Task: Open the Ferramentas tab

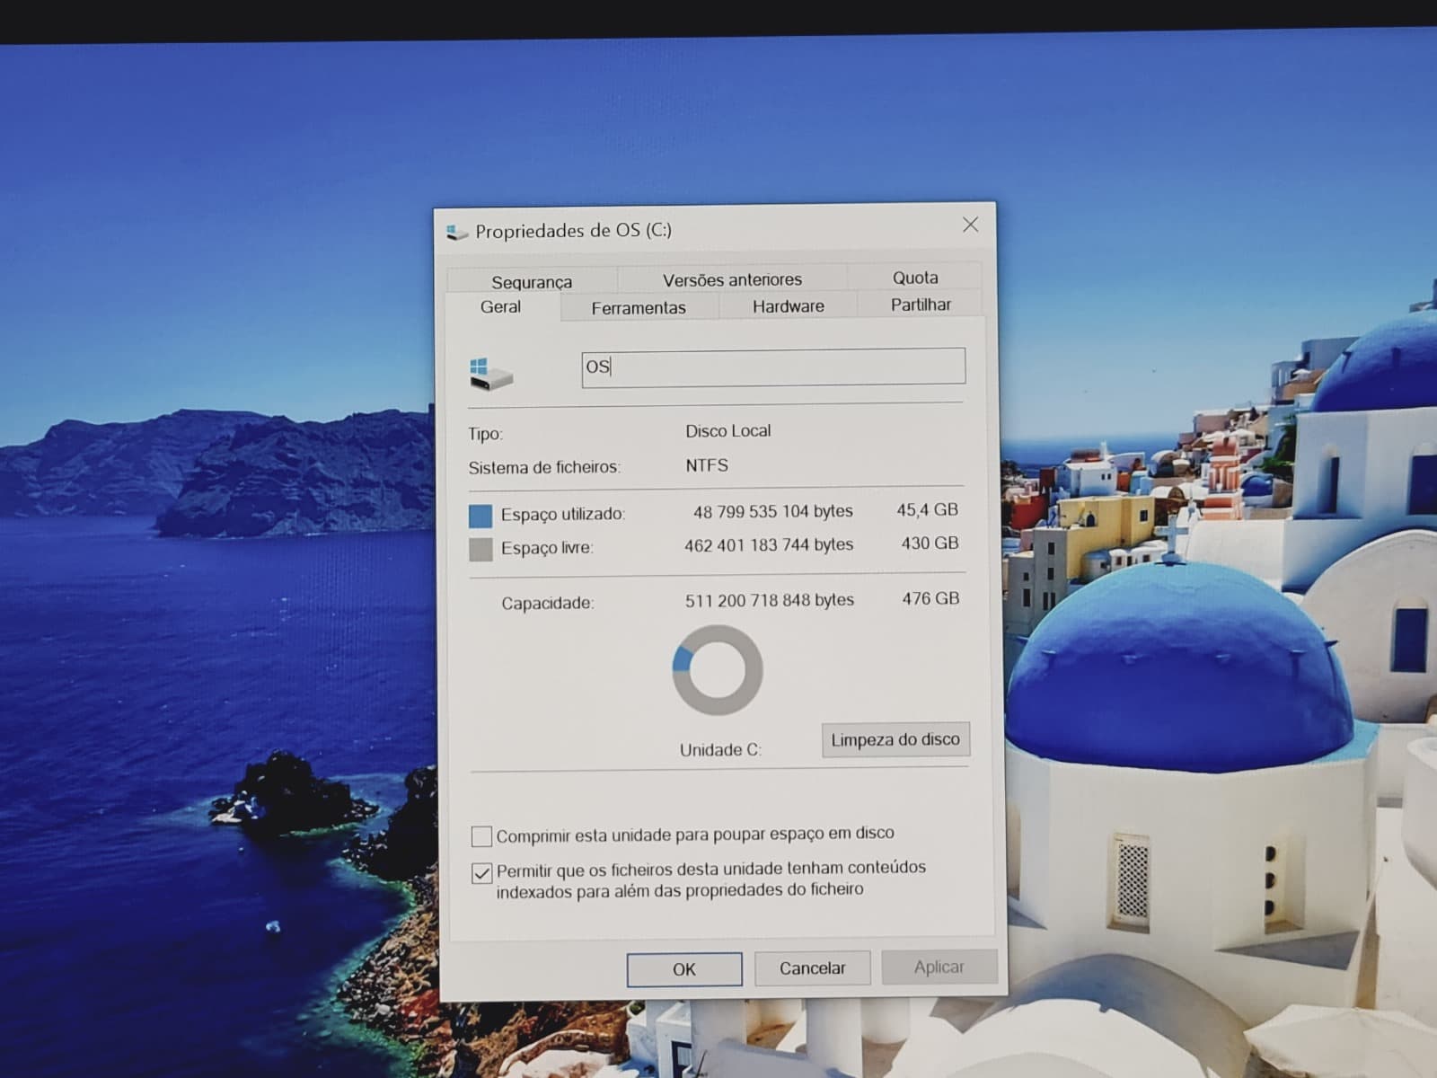Action: click(x=639, y=307)
